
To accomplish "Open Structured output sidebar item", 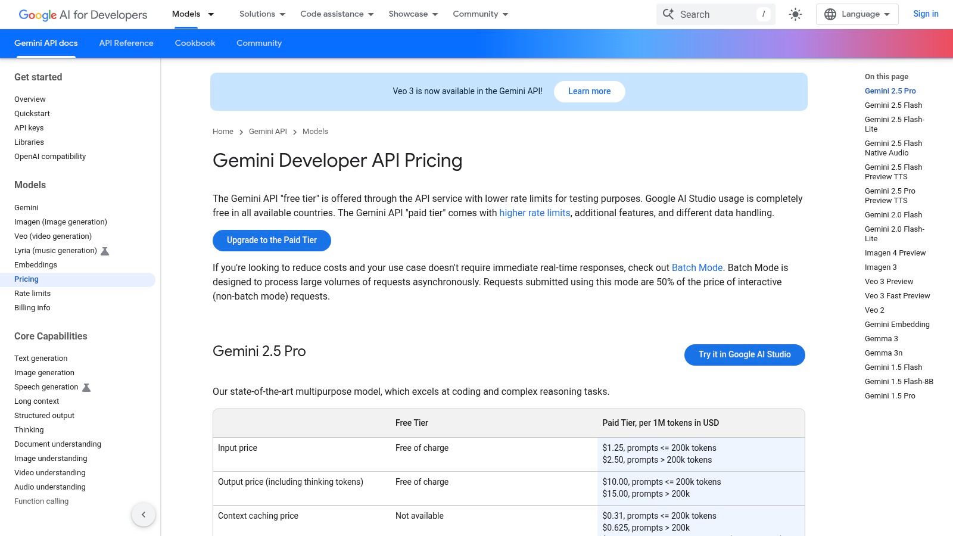I will (x=44, y=416).
